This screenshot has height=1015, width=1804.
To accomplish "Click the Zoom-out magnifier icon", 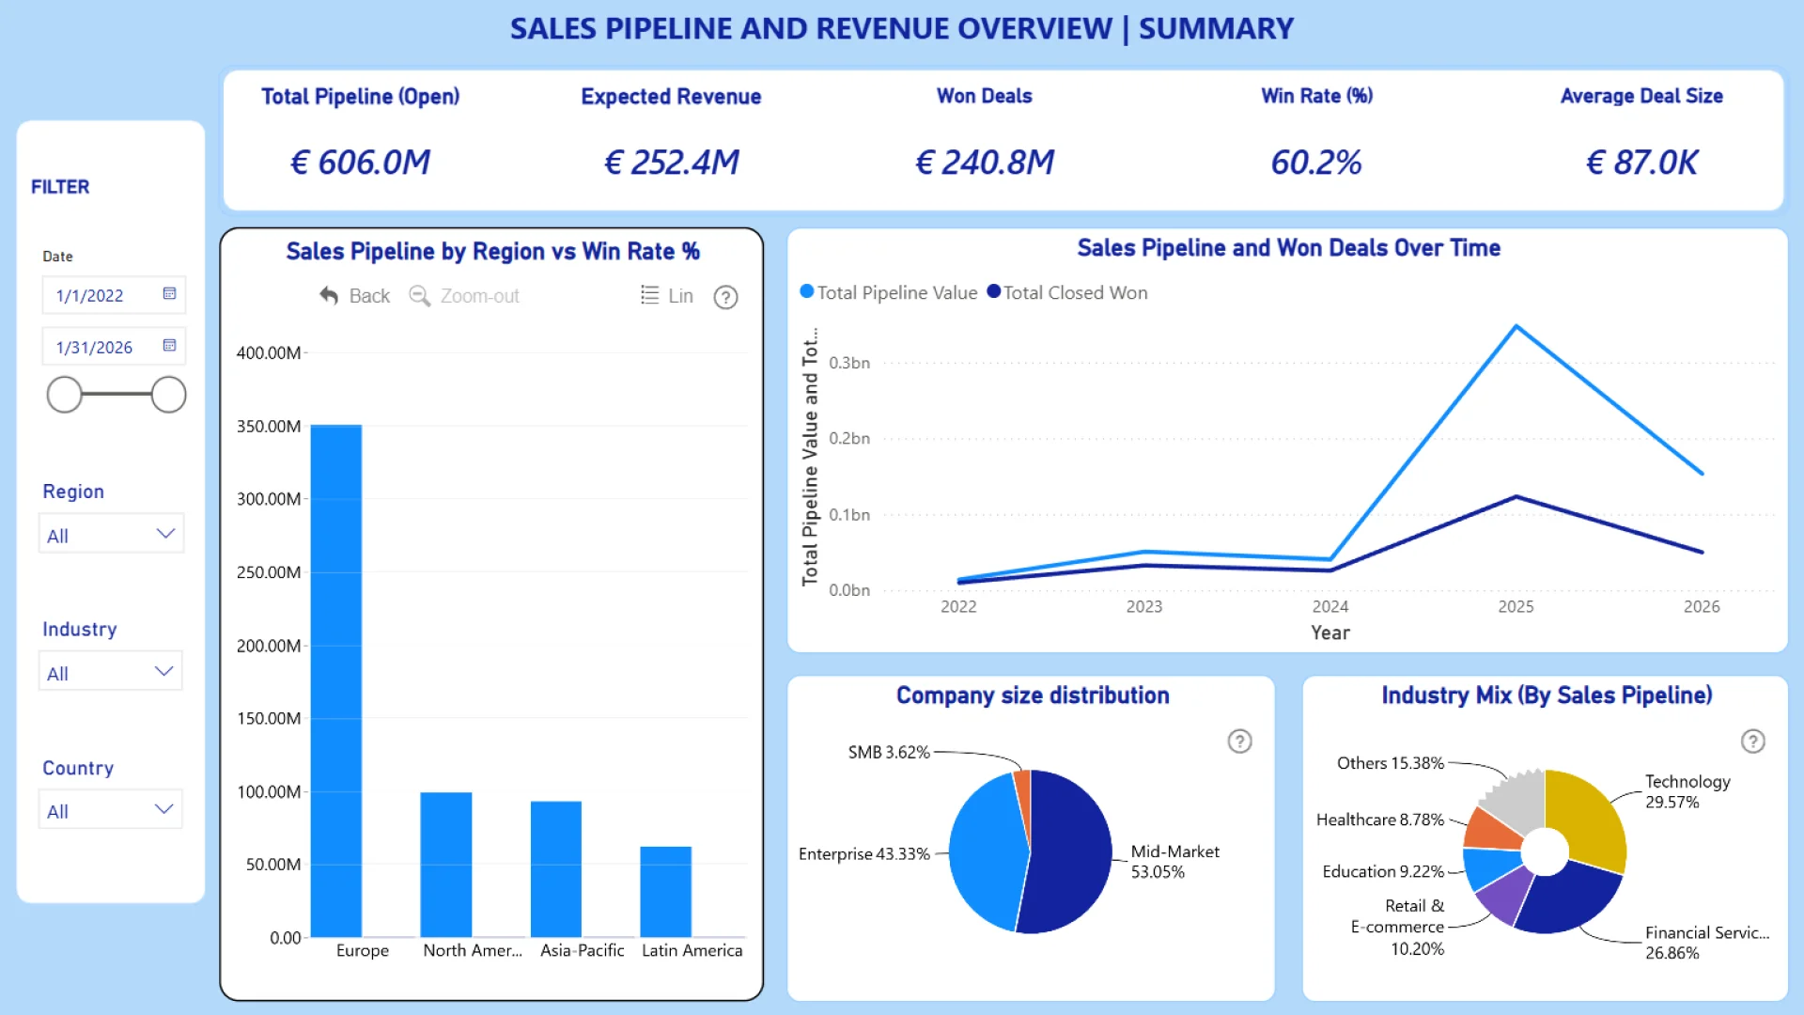I will point(419,296).
